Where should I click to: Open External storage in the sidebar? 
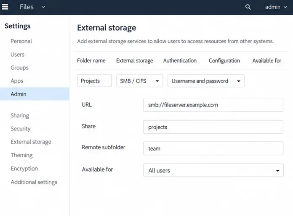coord(31,142)
